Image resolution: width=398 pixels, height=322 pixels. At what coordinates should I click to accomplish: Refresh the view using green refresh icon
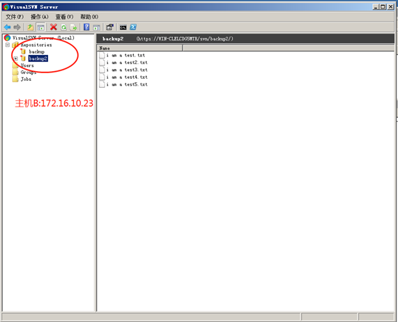coord(63,27)
